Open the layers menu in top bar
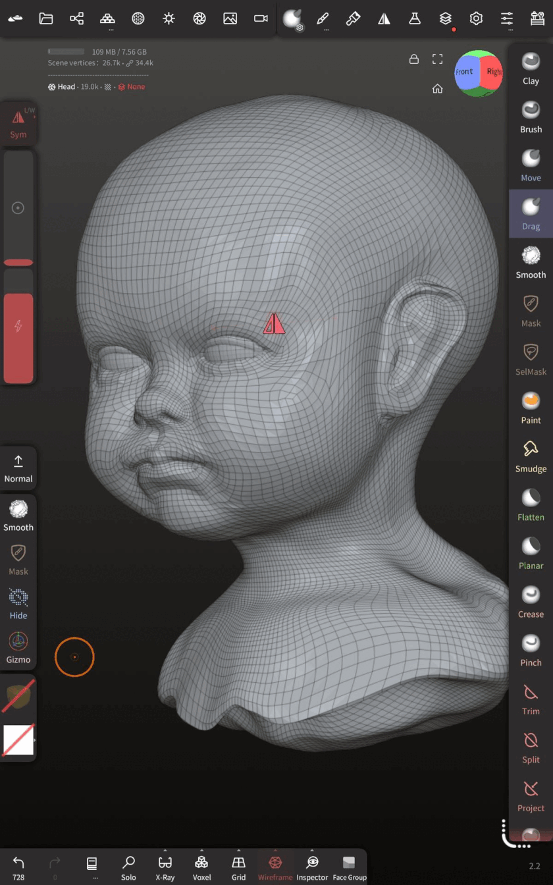The image size is (553, 885). coord(446,18)
